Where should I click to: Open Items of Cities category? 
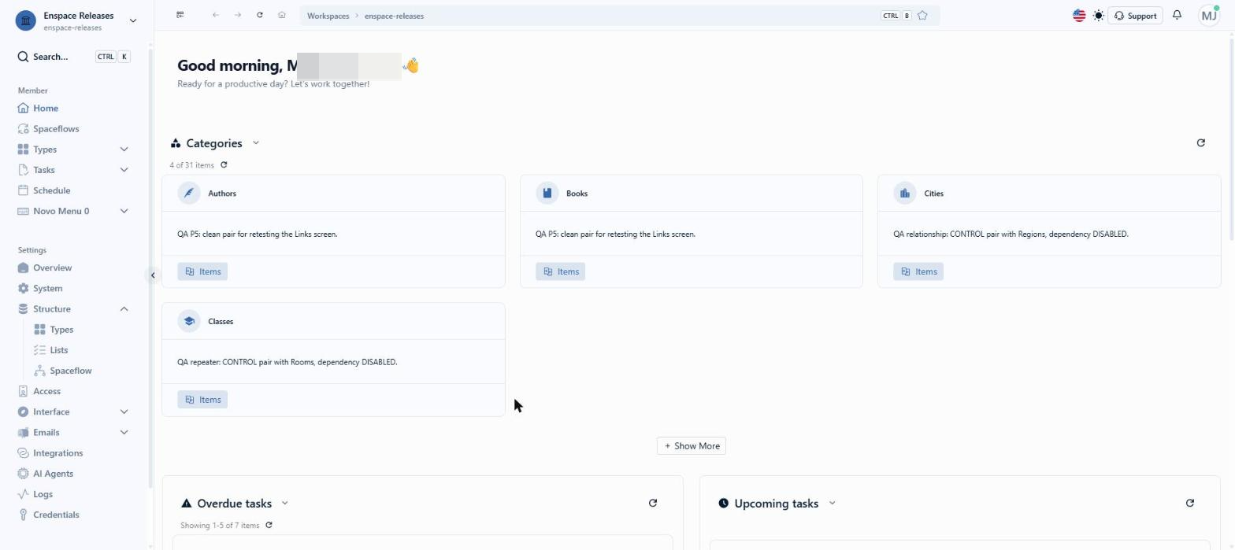point(918,271)
